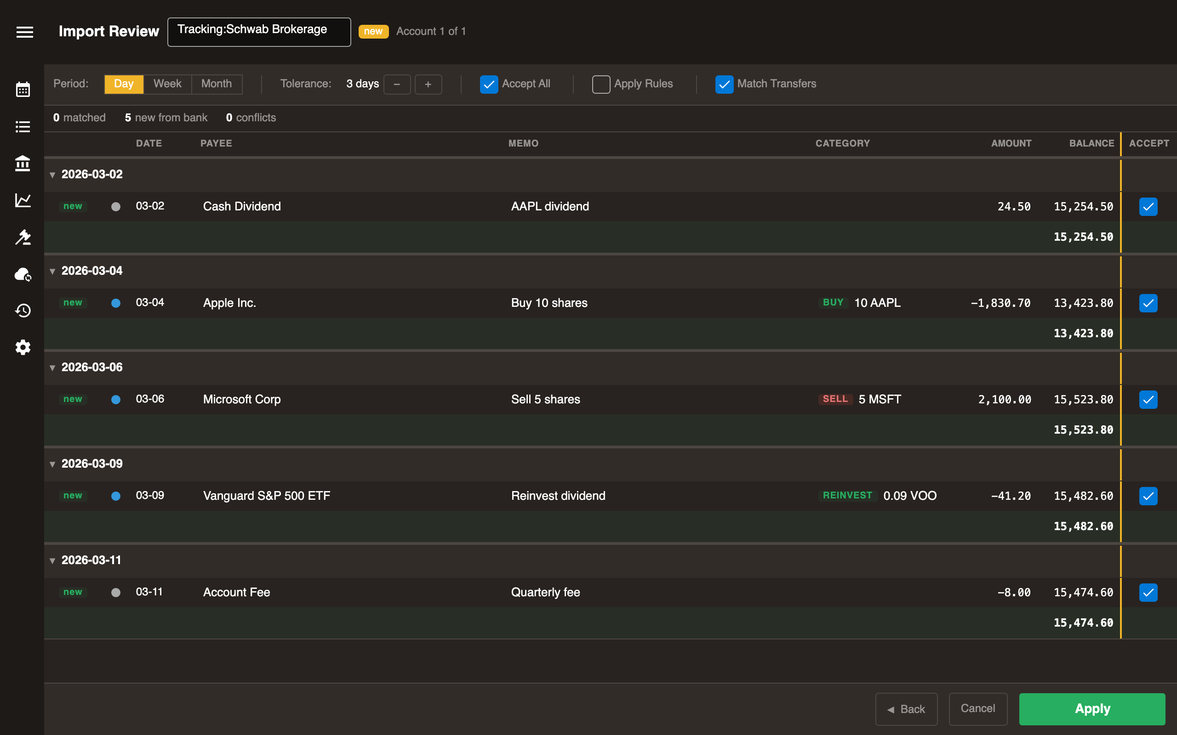Click the Cancel button

[977, 709]
